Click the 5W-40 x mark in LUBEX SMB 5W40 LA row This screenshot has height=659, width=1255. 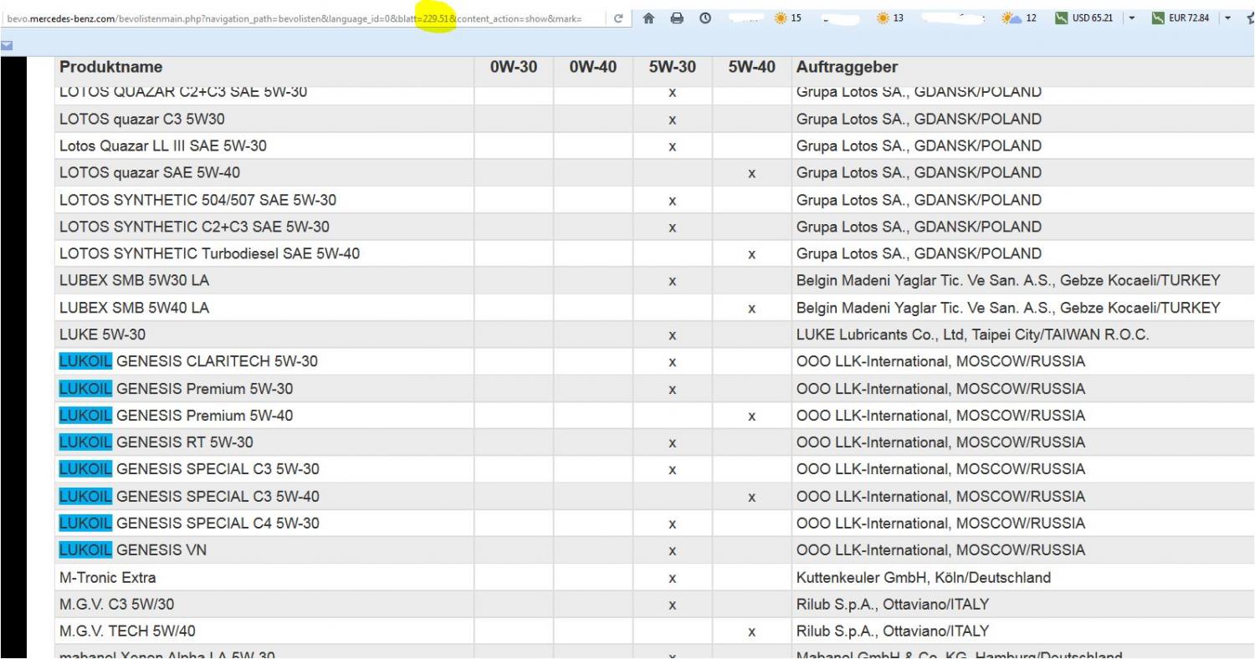click(x=751, y=309)
